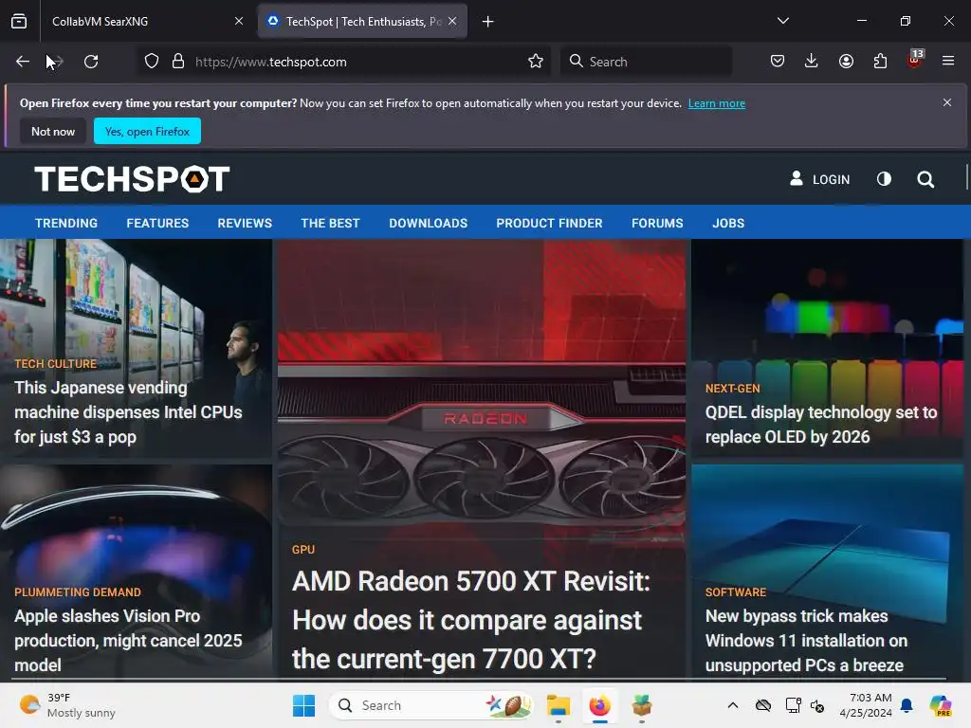Open the Firefox downloads panel
The image size is (971, 728).
click(x=812, y=61)
